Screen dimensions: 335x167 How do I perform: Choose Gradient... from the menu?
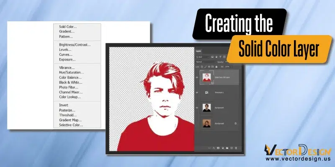tap(67, 32)
